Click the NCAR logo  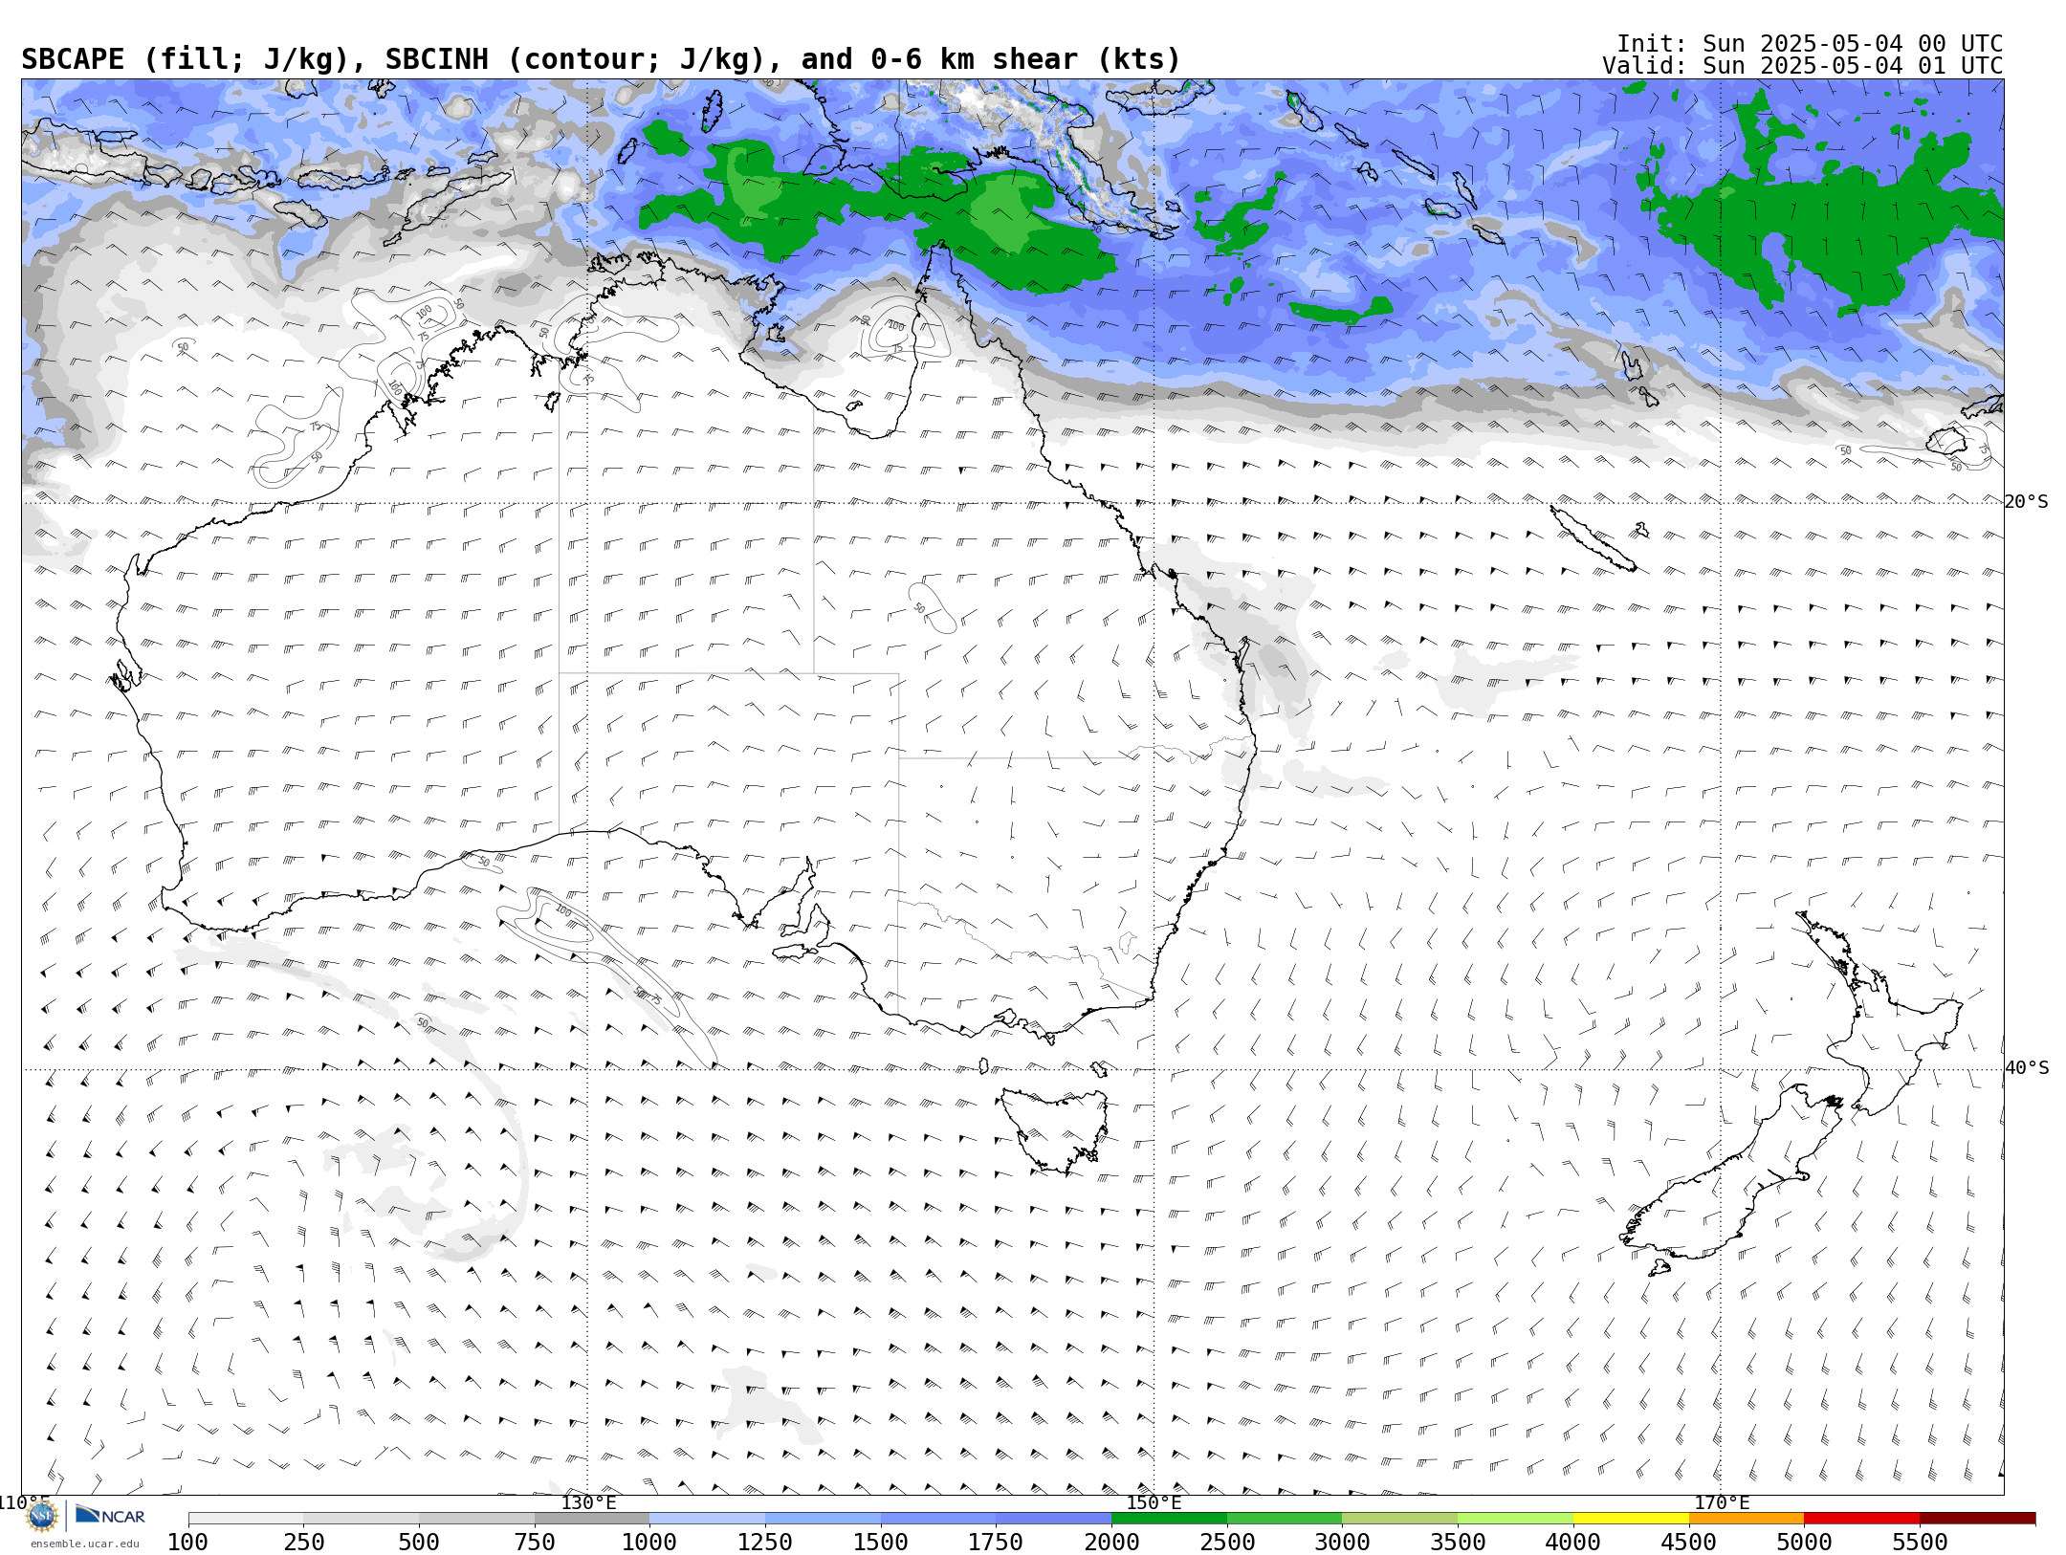click(110, 1516)
